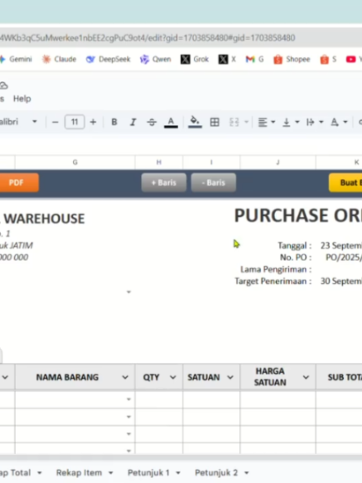The image size is (362, 483).
Task: Select the No. PO label cell
Action: click(x=296, y=257)
